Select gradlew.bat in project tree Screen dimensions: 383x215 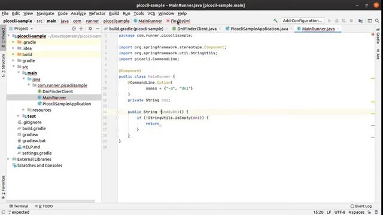click(x=34, y=141)
